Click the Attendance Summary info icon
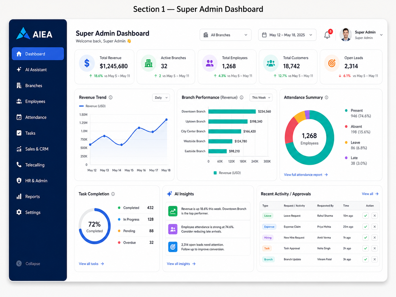The height and width of the screenshot is (297, 396). pos(327,97)
